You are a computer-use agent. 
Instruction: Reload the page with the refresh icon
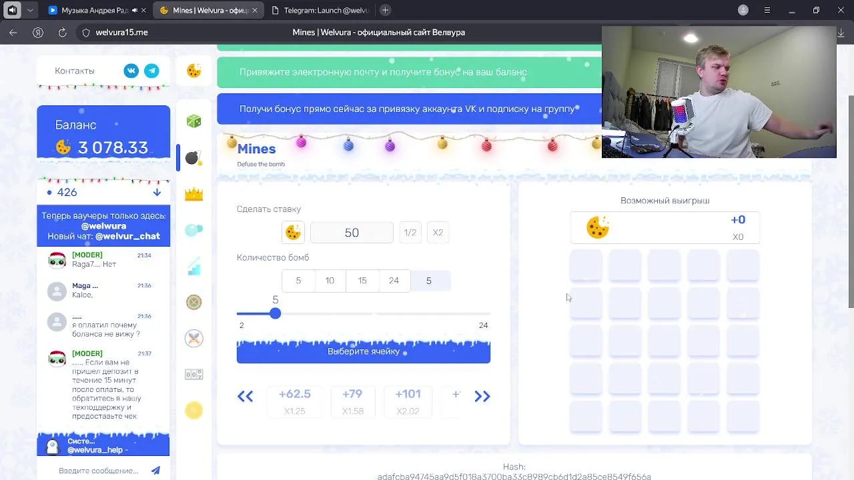tap(63, 32)
